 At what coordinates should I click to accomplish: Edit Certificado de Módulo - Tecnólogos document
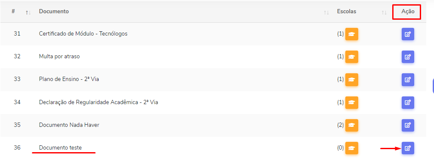pyautogui.click(x=408, y=34)
